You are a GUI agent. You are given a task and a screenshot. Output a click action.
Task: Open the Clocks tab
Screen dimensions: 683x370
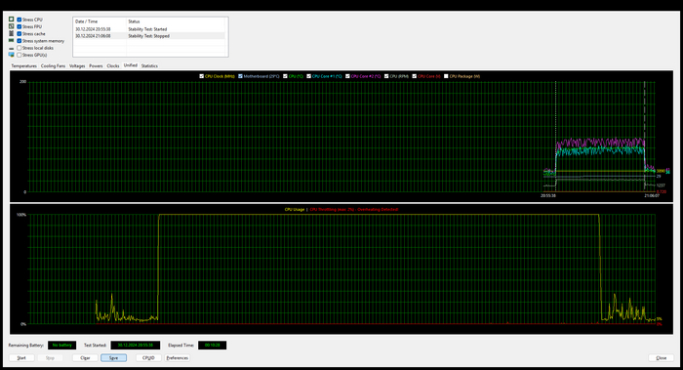coord(113,65)
